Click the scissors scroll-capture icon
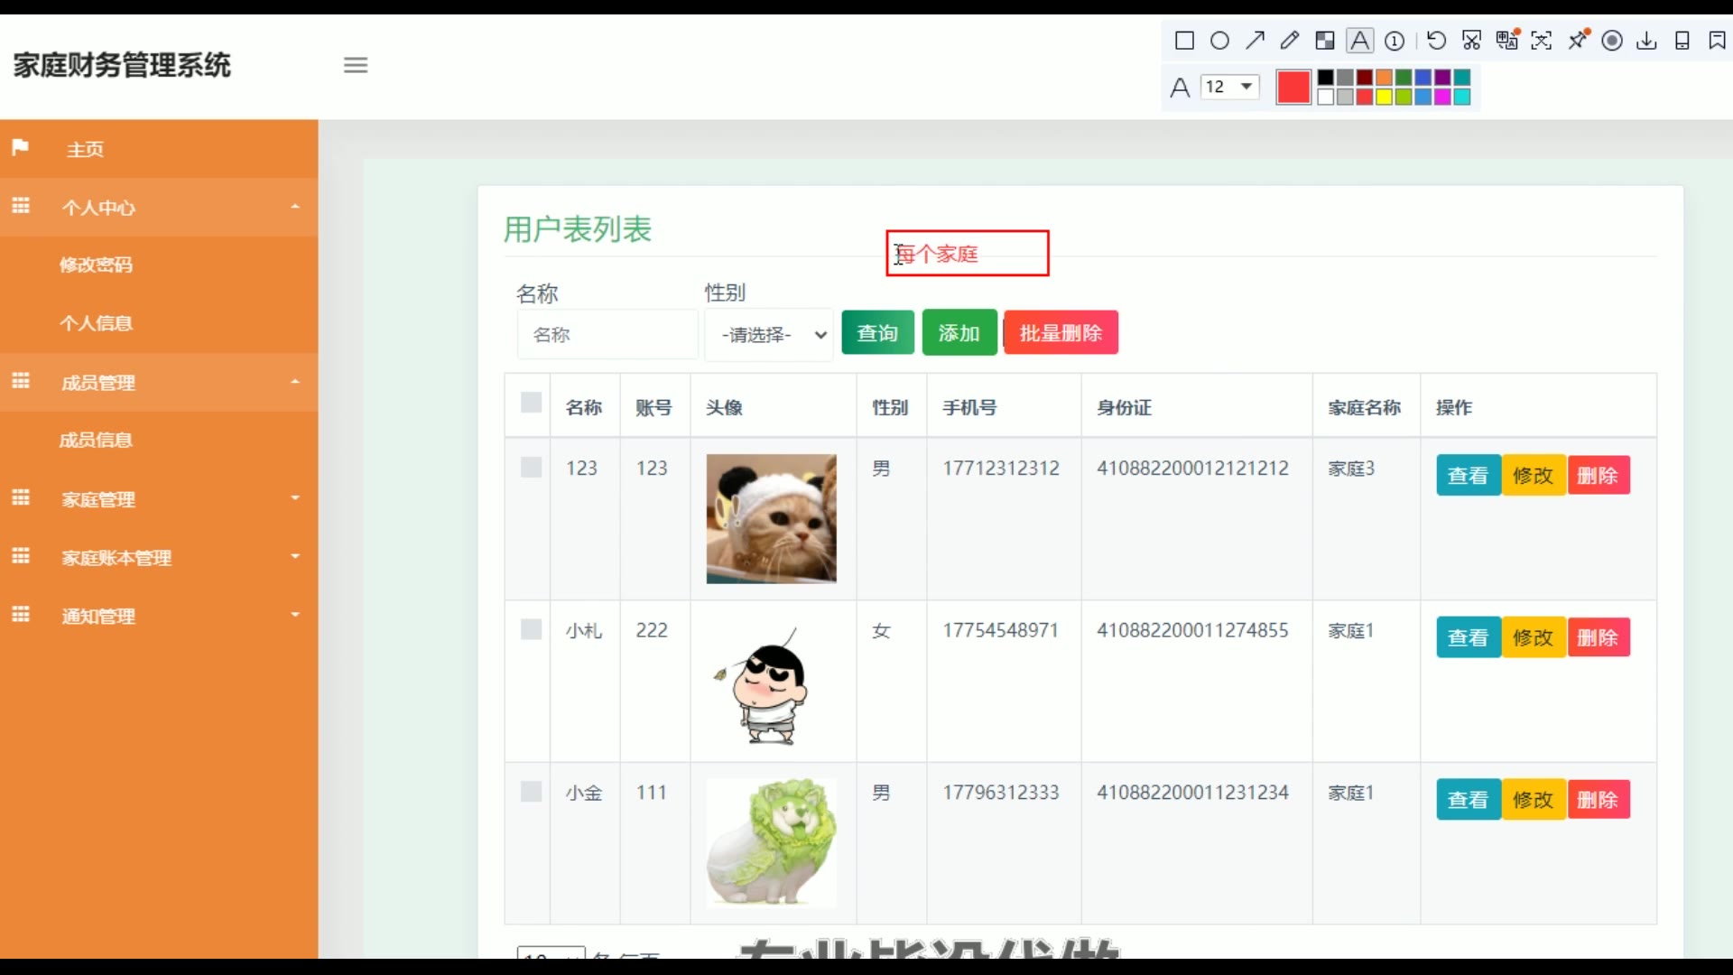Screen dimensions: 1733x975 click(1471, 41)
